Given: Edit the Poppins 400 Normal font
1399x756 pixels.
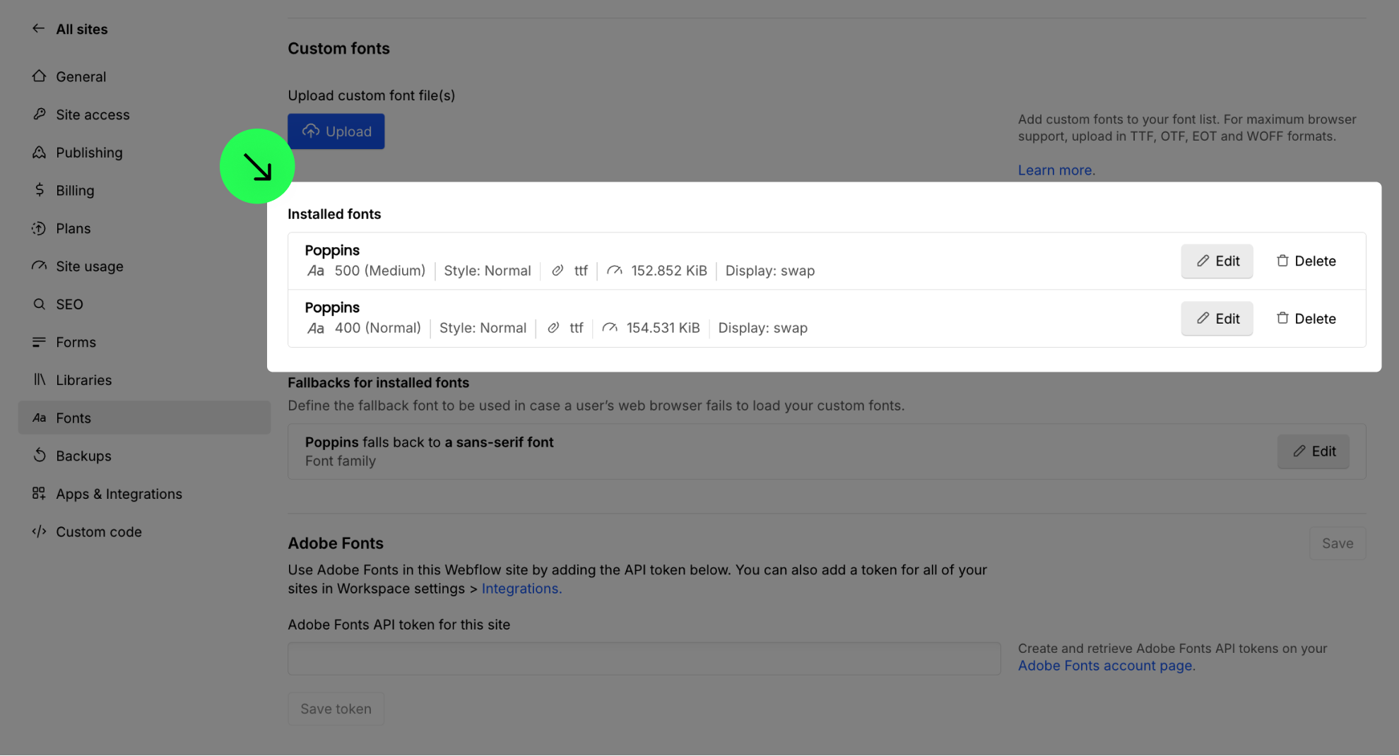Looking at the screenshot, I should point(1217,319).
